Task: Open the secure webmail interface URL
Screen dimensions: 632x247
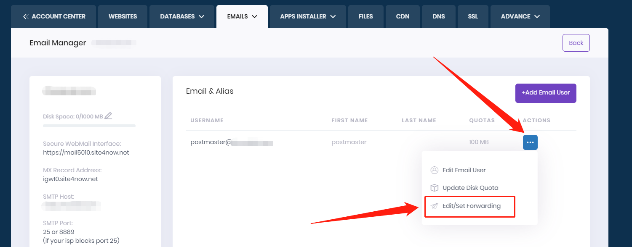Action: coord(86,152)
